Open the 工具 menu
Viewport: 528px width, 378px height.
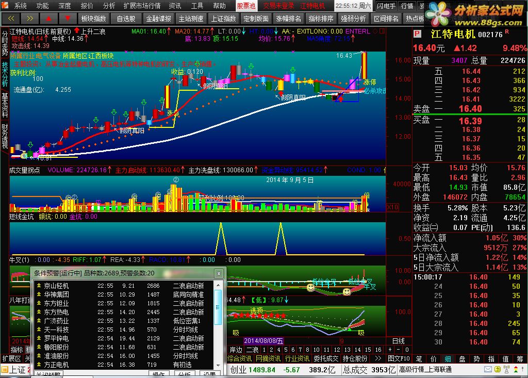click(x=197, y=6)
